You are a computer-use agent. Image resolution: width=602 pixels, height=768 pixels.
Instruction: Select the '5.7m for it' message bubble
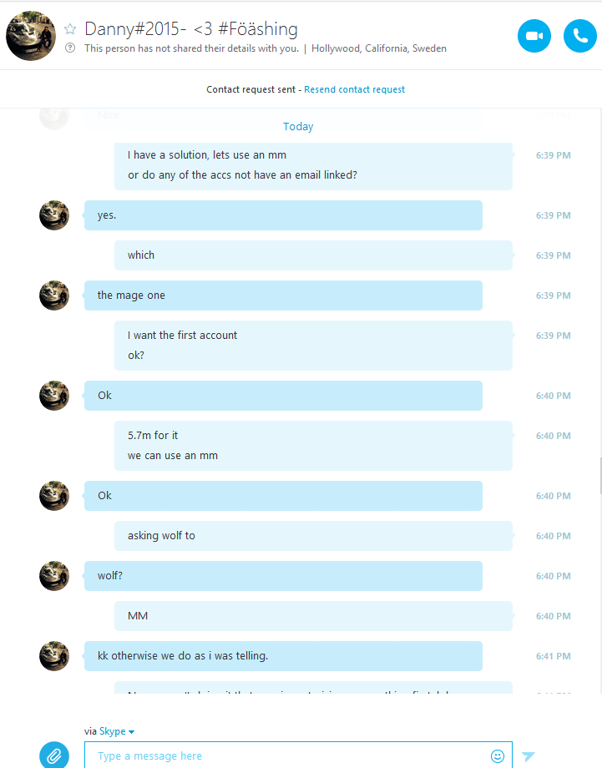(x=313, y=446)
